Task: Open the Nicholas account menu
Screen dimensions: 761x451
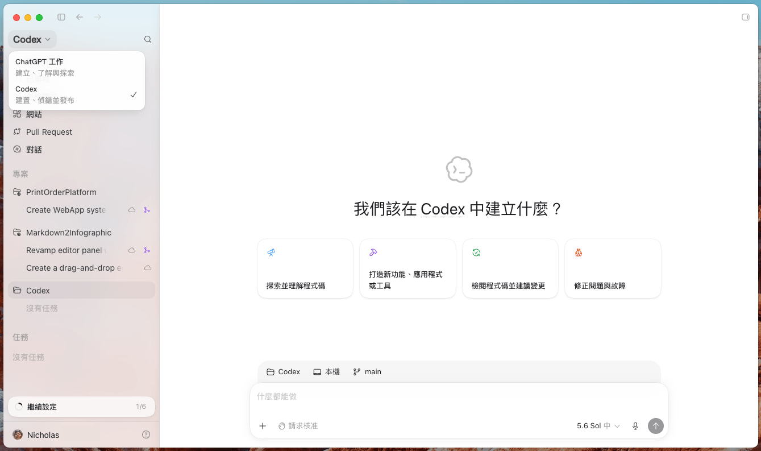Action: [x=36, y=435]
